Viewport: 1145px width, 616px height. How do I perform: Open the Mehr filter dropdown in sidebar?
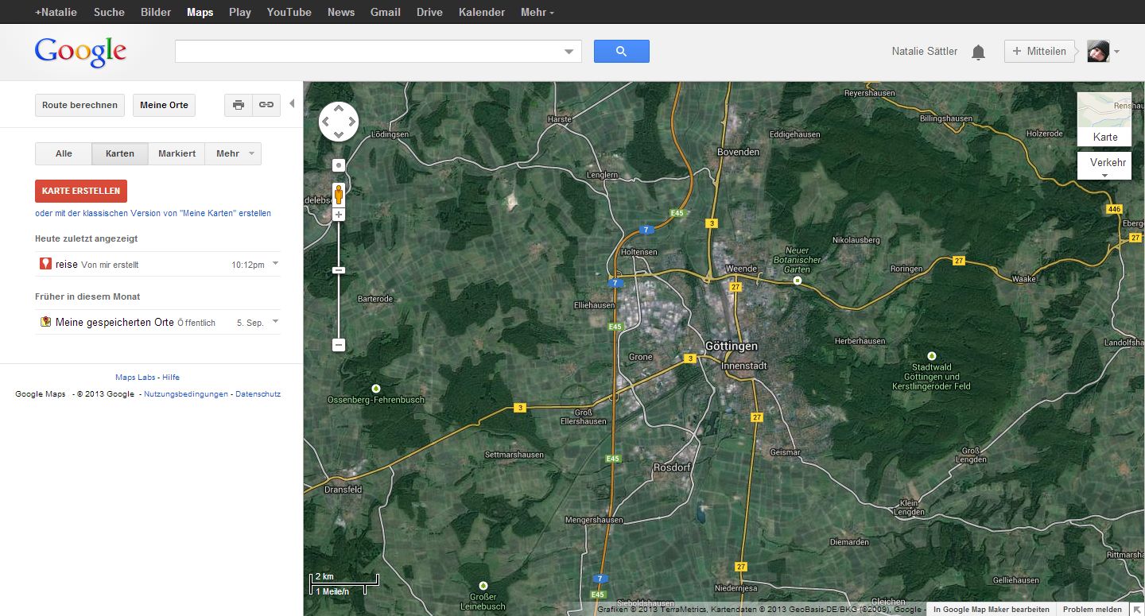pos(233,153)
